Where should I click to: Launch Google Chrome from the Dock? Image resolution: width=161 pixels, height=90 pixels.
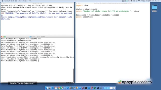pos(59,88)
